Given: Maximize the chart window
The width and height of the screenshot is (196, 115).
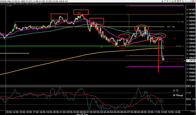Looking at the screenshot, I should pos(191,1).
